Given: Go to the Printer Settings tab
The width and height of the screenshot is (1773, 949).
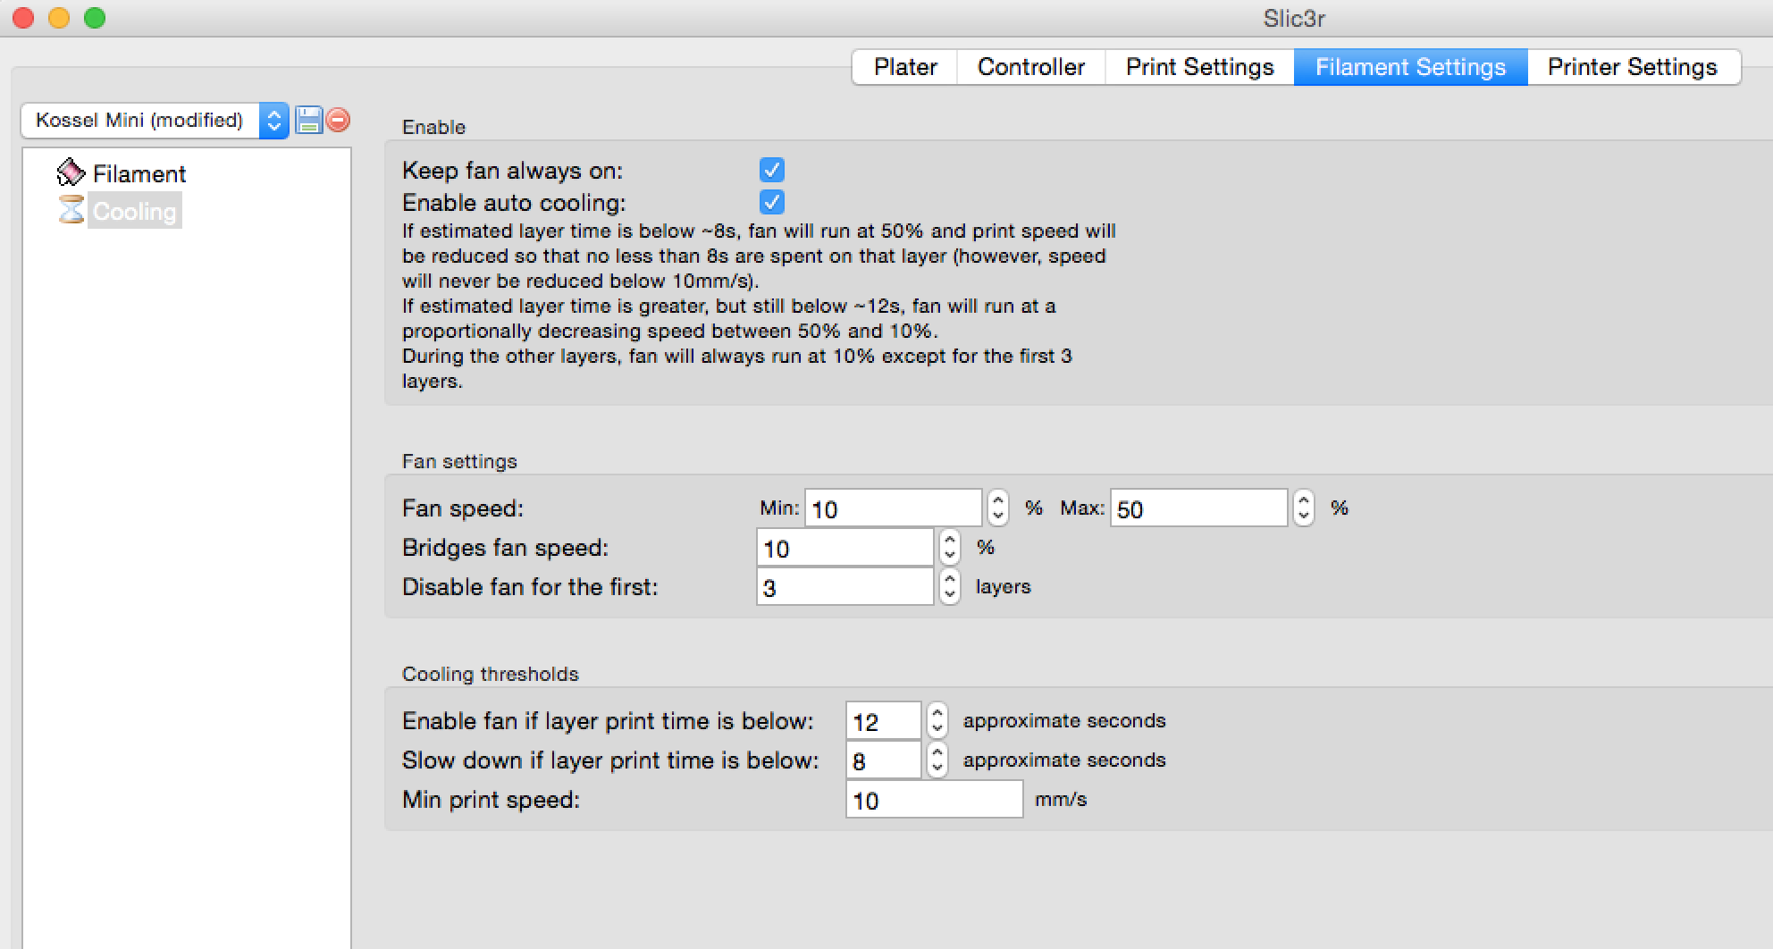Looking at the screenshot, I should click(1632, 67).
